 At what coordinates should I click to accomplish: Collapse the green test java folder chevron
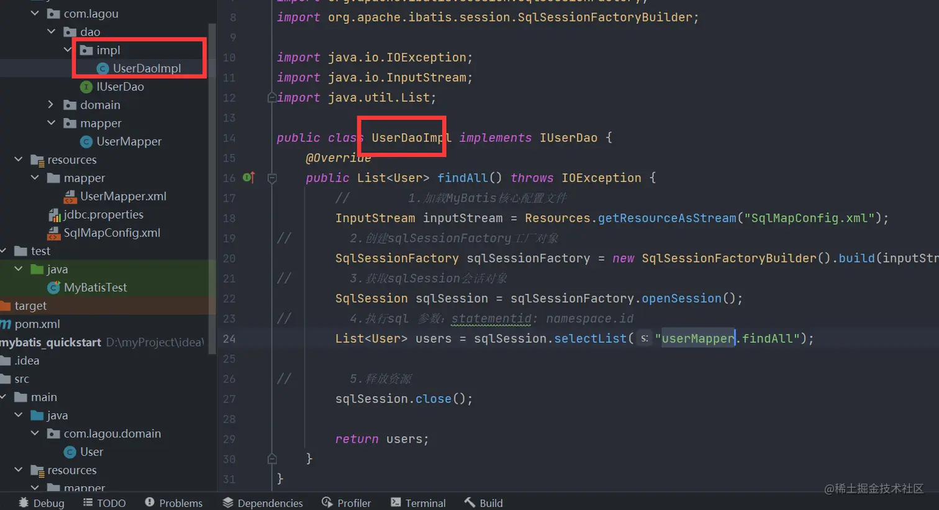click(19, 269)
